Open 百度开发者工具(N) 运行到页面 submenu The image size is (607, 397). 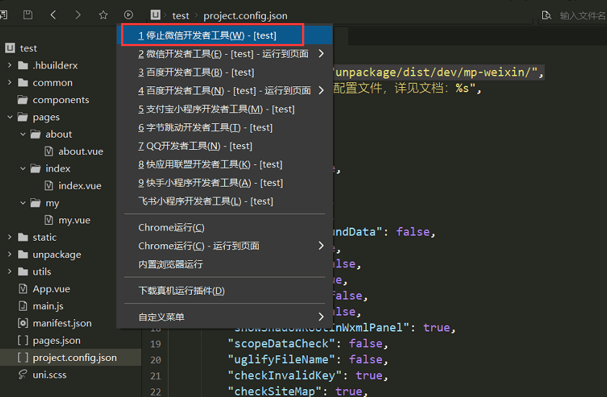pyautogui.click(x=224, y=91)
